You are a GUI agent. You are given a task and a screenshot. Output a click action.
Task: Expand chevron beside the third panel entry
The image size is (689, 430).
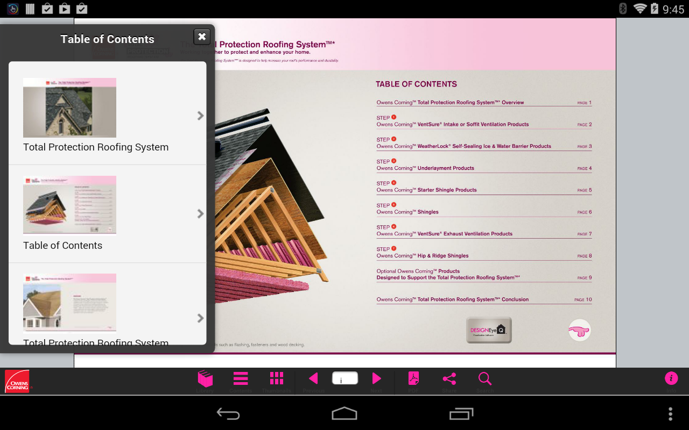click(x=200, y=318)
